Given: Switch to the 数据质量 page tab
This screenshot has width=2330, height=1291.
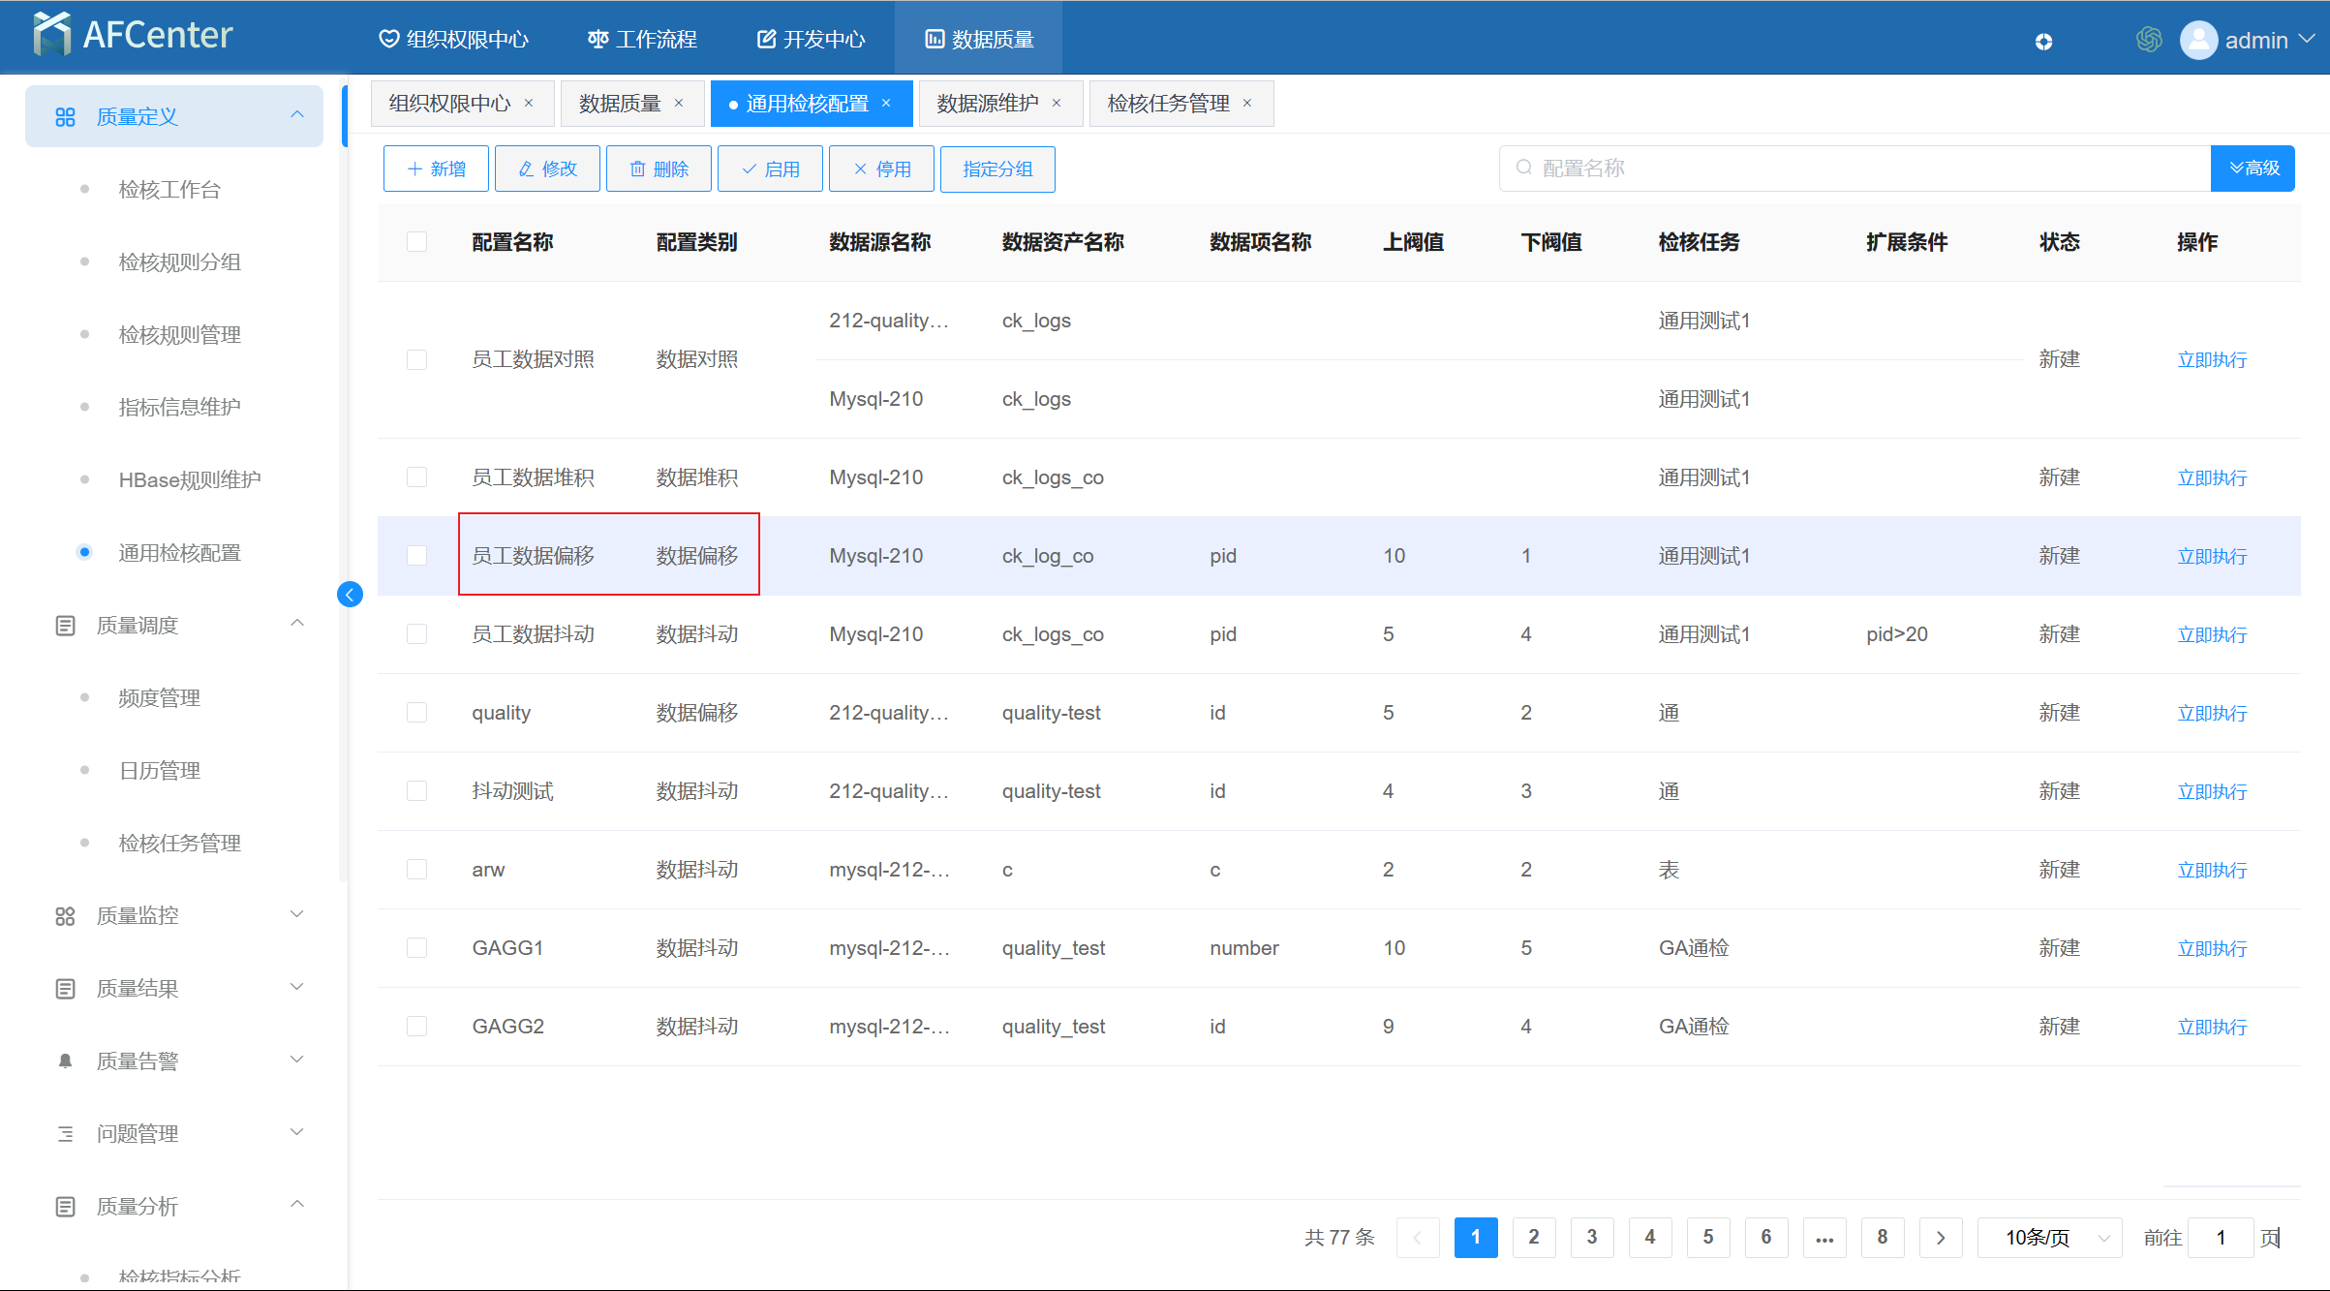Looking at the screenshot, I should [620, 104].
